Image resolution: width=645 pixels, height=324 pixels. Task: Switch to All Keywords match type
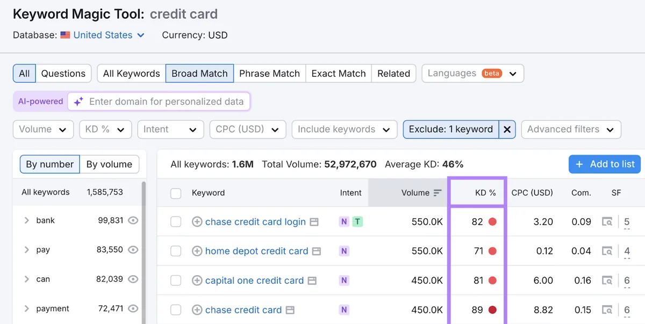[132, 74]
